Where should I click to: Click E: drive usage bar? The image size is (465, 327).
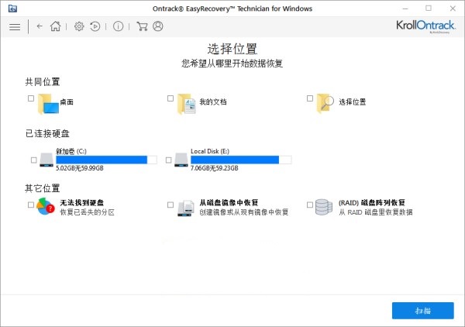(241, 160)
